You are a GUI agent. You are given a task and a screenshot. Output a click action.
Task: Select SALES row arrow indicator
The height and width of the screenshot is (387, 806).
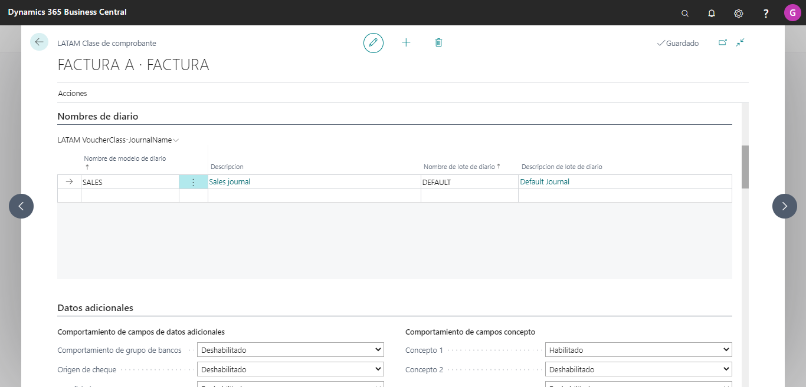click(69, 182)
